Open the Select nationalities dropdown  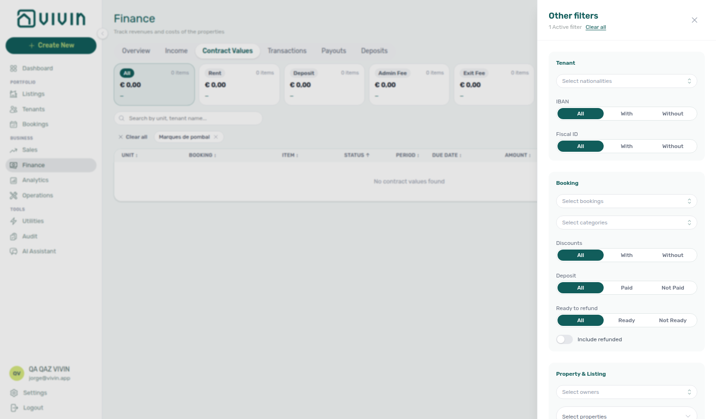(626, 81)
